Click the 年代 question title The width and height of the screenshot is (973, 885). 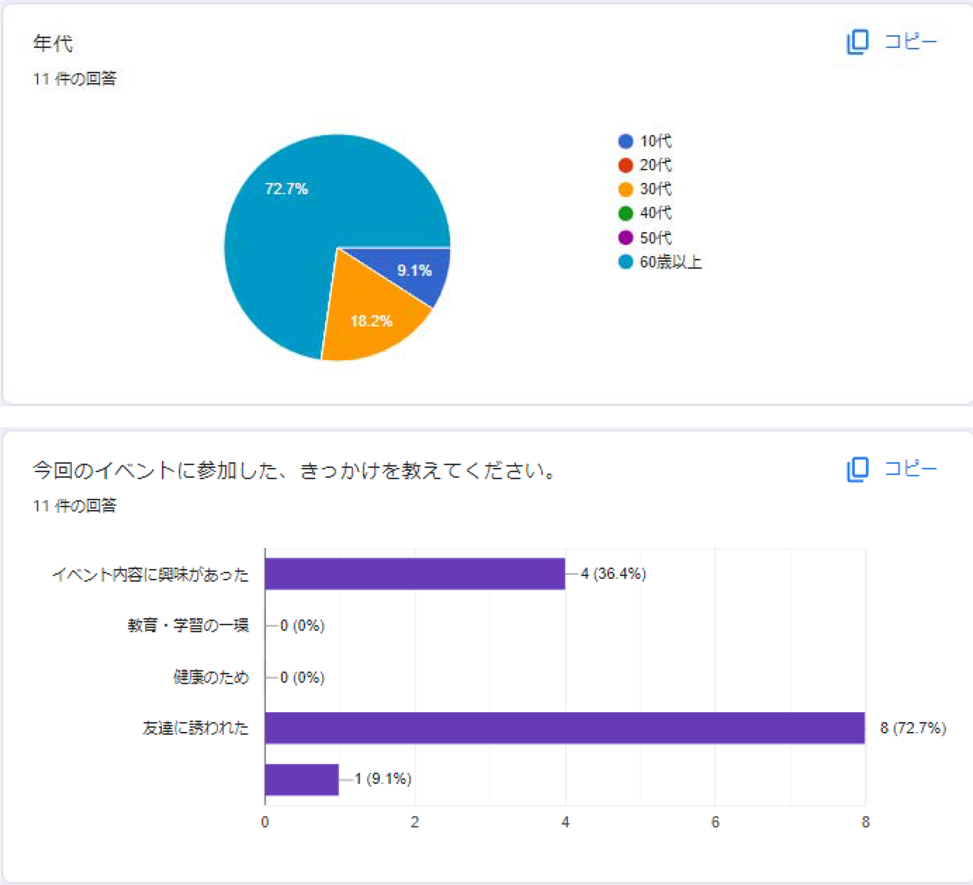pyautogui.click(x=53, y=43)
